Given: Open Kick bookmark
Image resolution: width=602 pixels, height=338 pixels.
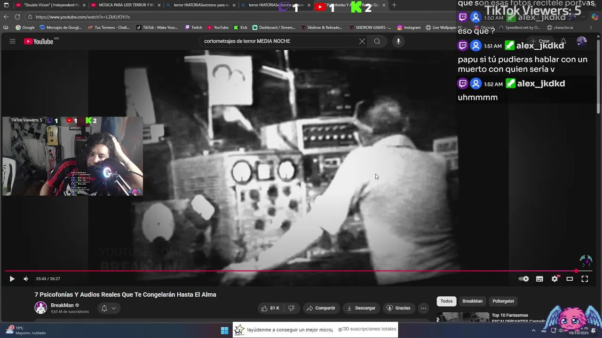Looking at the screenshot, I should tap(240, 27).
